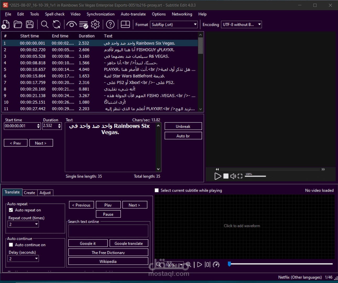Click the New subtitle file icon
Image resolution: width=338 pixels, height=283 pixels.
(6, 24)
